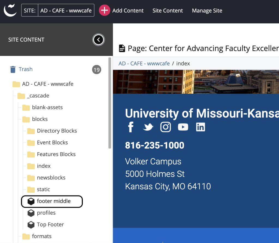The height and width of the screenshot is (243, 279).
Task: Select blank-assets folder label
Action: click(x=47, y=107)
